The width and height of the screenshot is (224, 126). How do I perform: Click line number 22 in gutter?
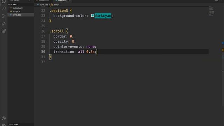tap(43, 11)
